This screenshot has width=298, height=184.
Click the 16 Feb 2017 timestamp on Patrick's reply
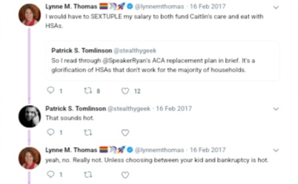[x=174, y=109]
